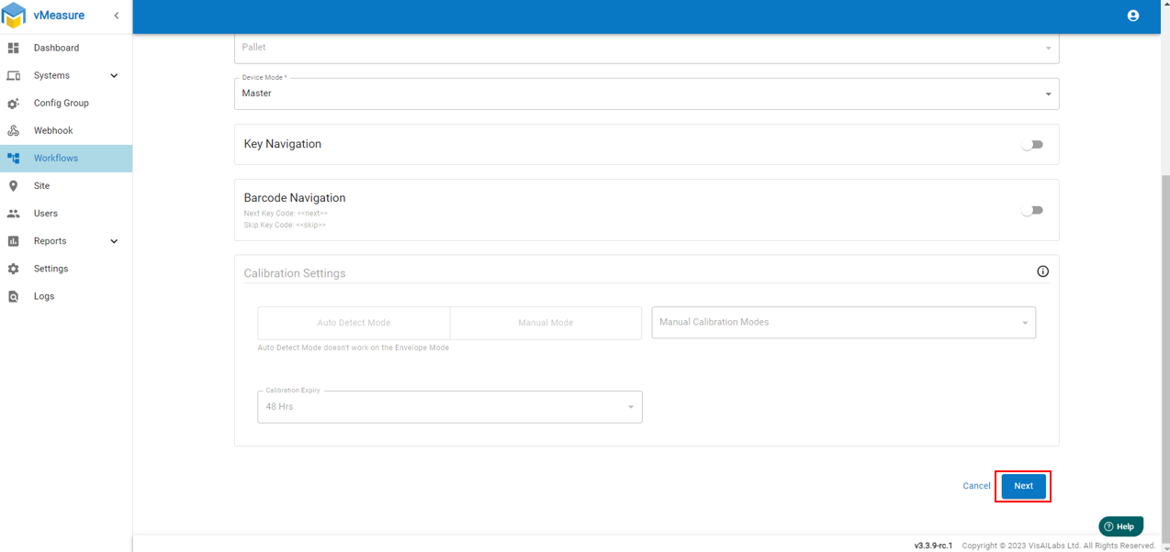Select Manual Mode option
The height and width of the screenshot is (552, 1170).
point(546,323)
